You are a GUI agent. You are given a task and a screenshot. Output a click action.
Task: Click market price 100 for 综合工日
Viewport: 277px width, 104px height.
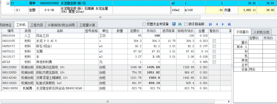coord(151,36)
